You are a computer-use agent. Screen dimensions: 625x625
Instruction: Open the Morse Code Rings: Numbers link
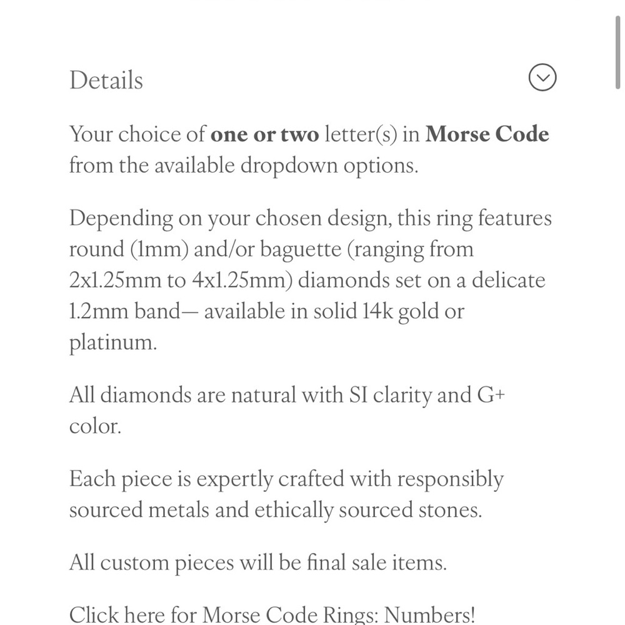pos(272,614)
